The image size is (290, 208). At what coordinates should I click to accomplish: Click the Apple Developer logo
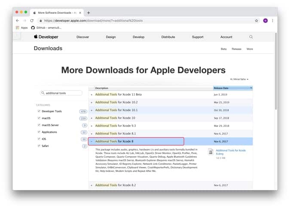46,37
